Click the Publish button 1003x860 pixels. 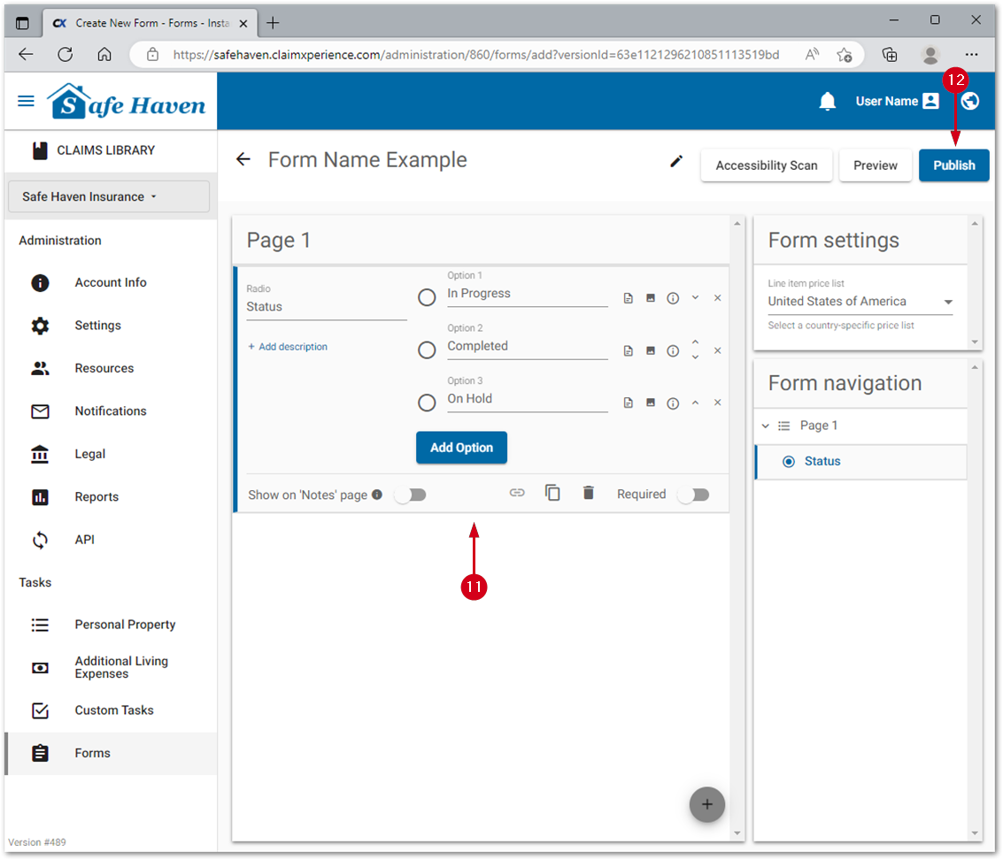click(x=953, y=165)
